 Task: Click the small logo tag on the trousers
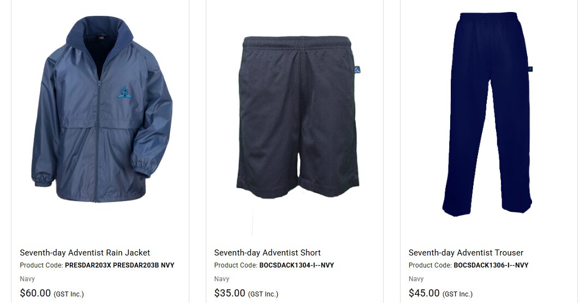click(x=530, y=69)
